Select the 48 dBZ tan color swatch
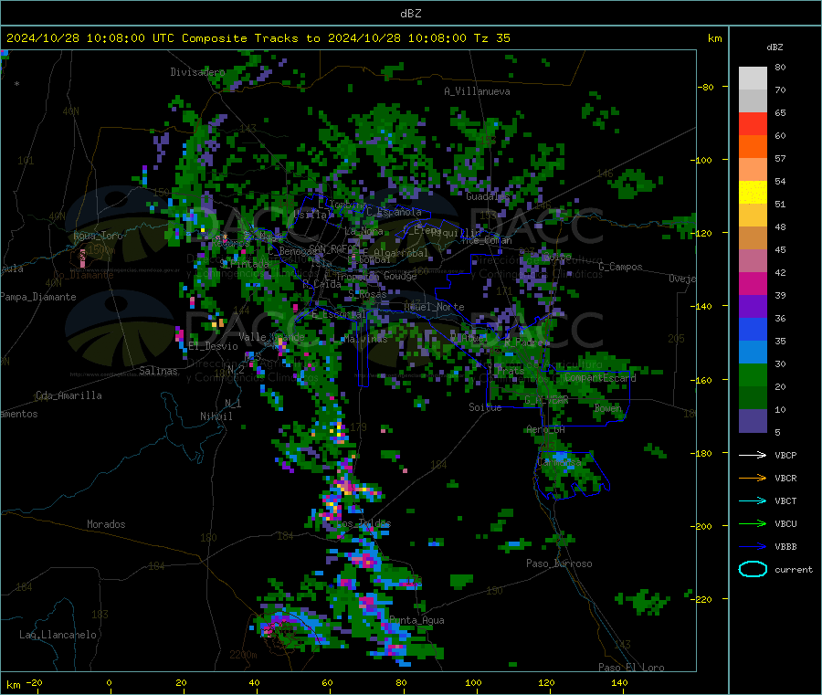This screenshot has height=695, width=822. [753, 238]
